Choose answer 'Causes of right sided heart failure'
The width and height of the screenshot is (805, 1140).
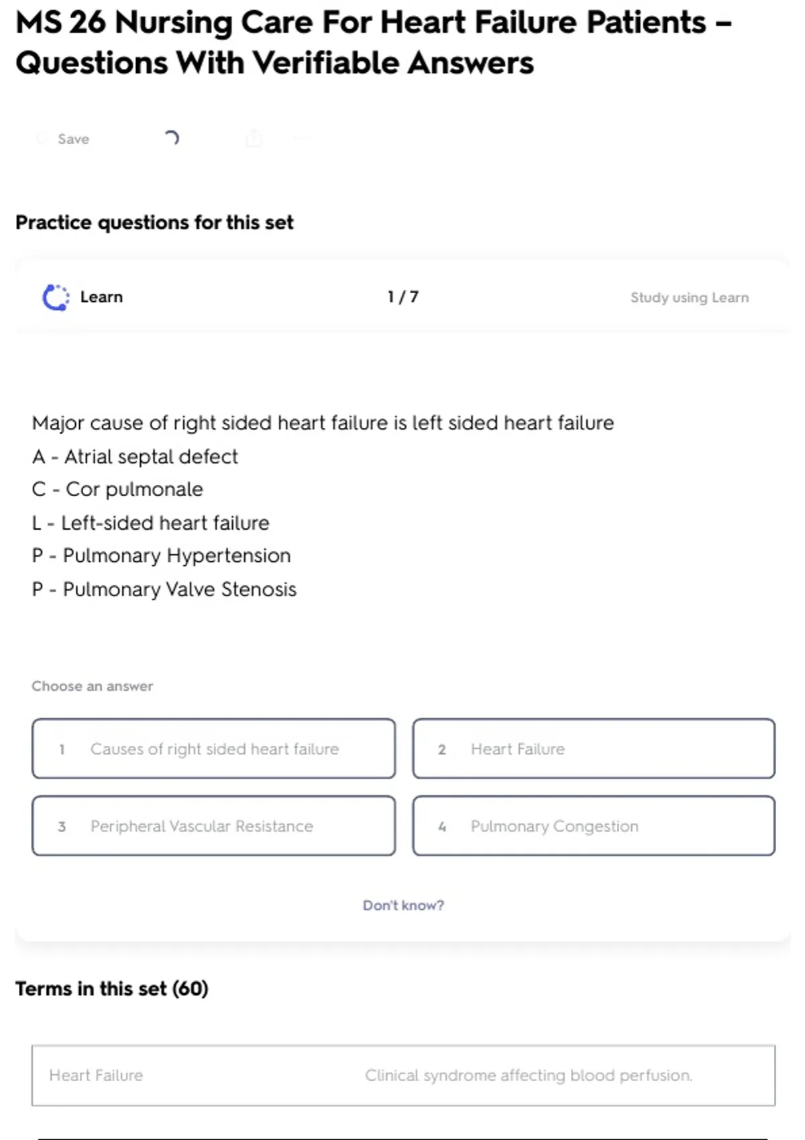(213, 748)
